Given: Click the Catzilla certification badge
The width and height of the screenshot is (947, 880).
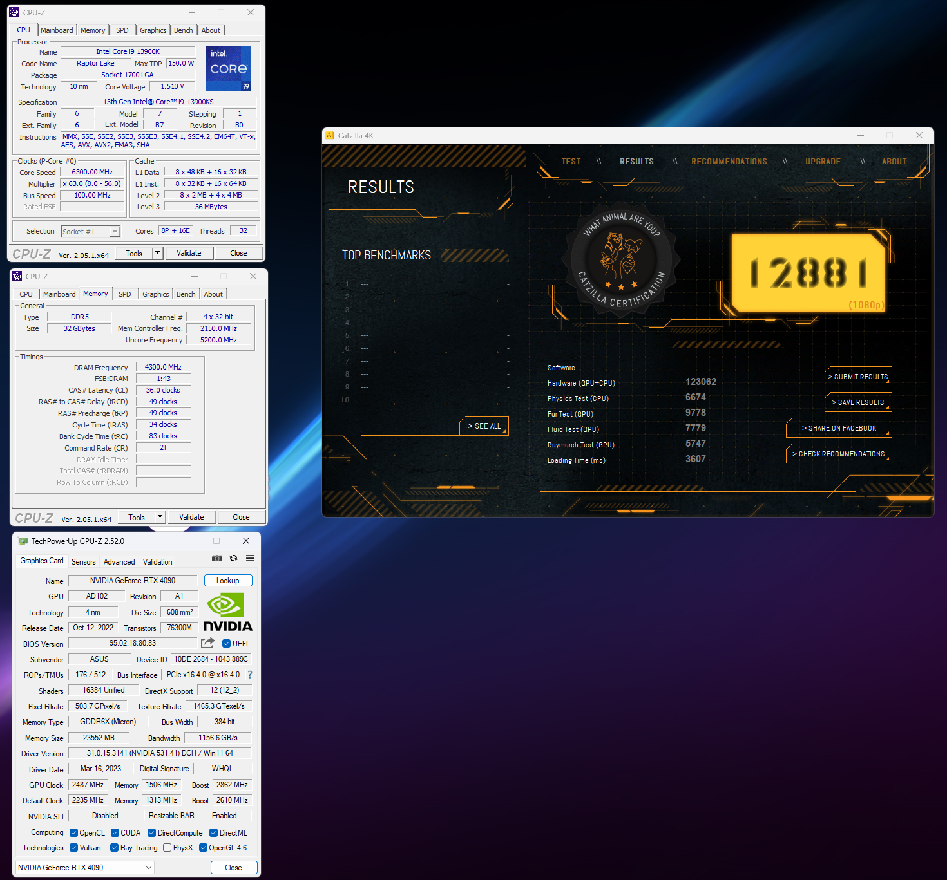Looking at the screenshot, I should pos(621,260).
